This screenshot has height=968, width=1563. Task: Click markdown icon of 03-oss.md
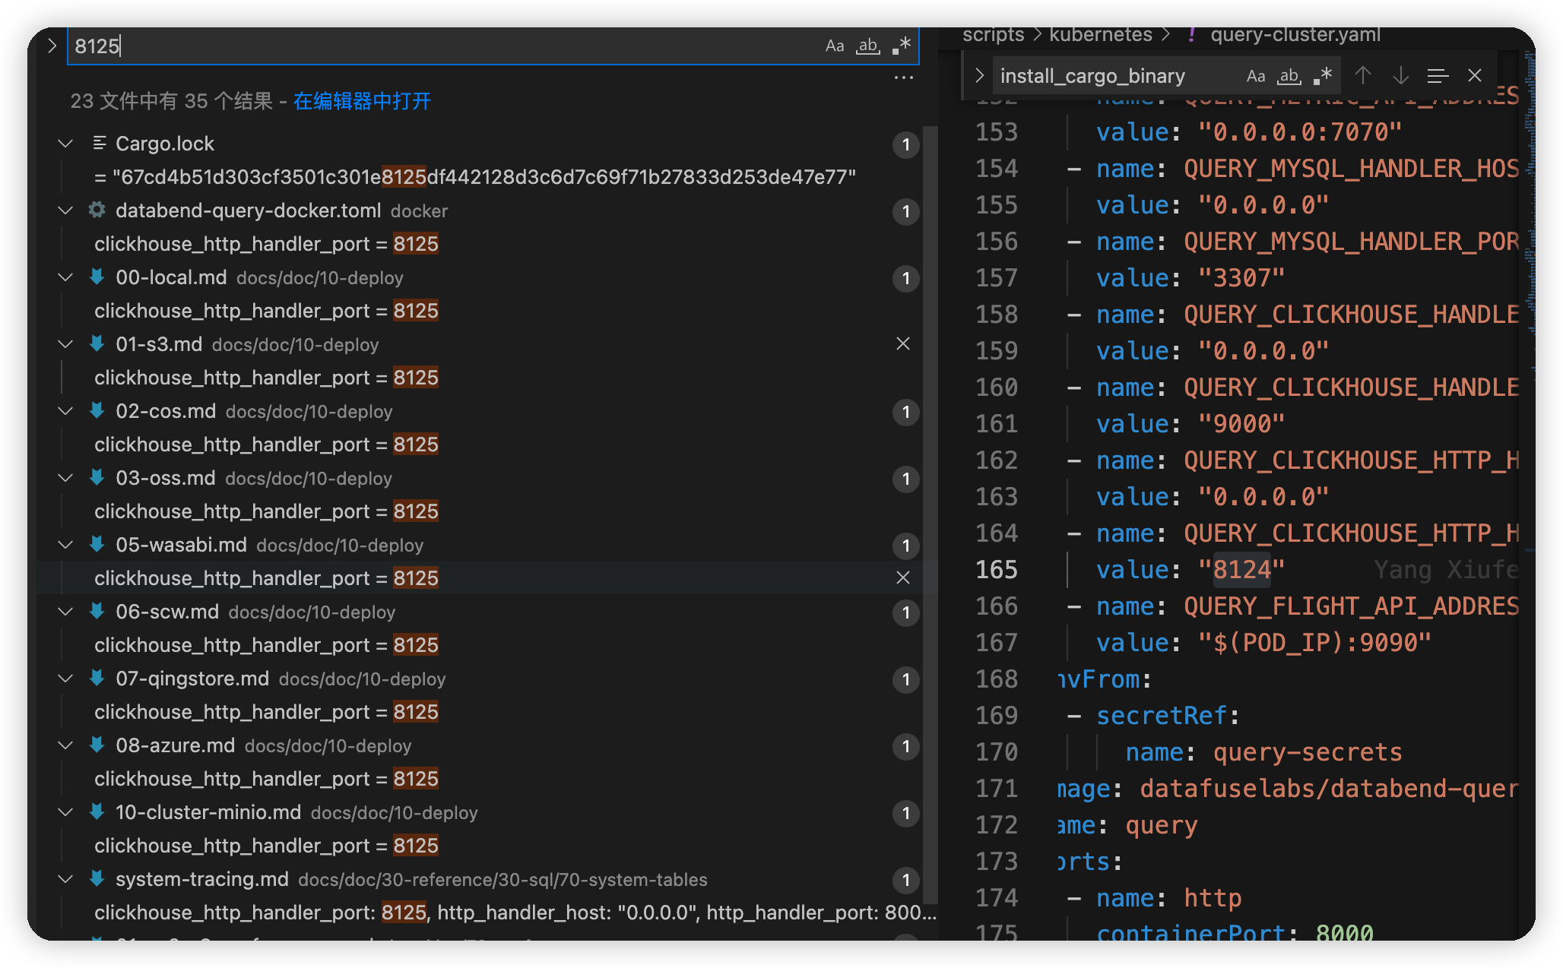[97, 477]
